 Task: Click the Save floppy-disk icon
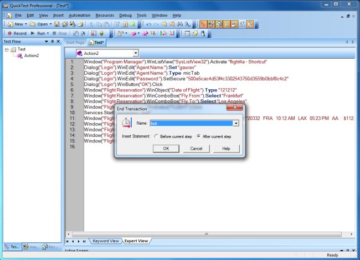tap(57, 24)
